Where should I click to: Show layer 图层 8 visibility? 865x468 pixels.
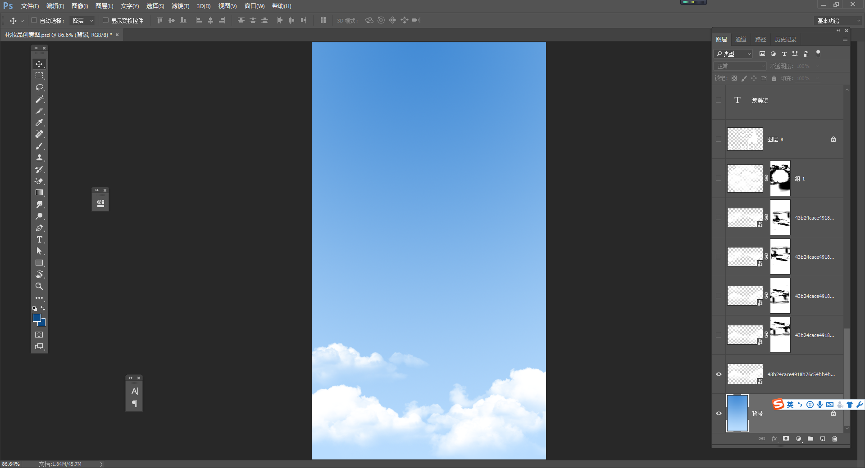pyautogui.click(x=719, y=139)
